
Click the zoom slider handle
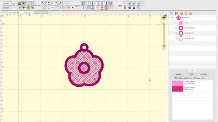click(164, 45)
